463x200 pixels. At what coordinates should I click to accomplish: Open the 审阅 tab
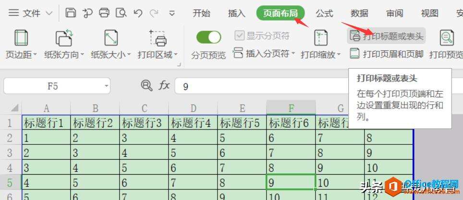[x=394, y=13]
